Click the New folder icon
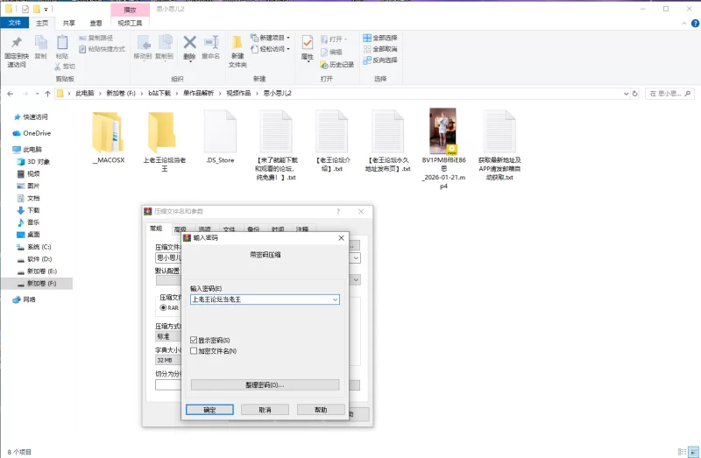The height and width of the screenshot is (458, 701). click(x=237, y=43)
